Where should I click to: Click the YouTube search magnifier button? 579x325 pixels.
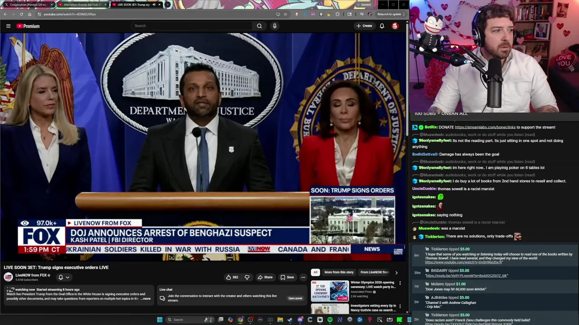click(x=259, y=26)
